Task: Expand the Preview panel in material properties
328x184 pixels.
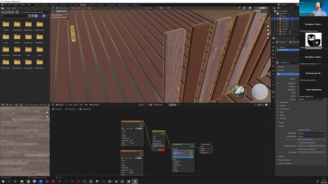Action: [x=281, y=67]
